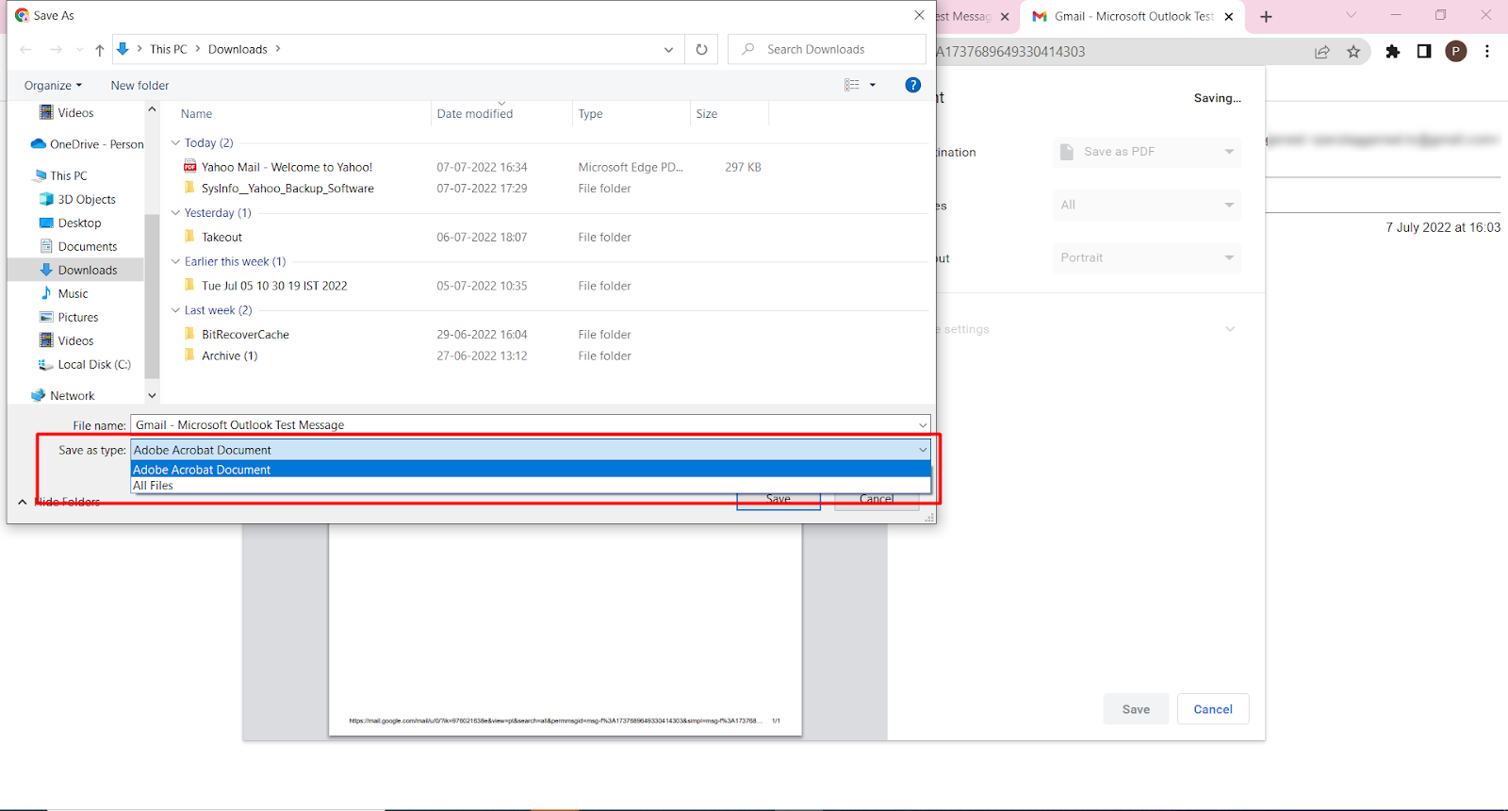Select Tue Jul 05 folder icon

[x=189, y=286]
